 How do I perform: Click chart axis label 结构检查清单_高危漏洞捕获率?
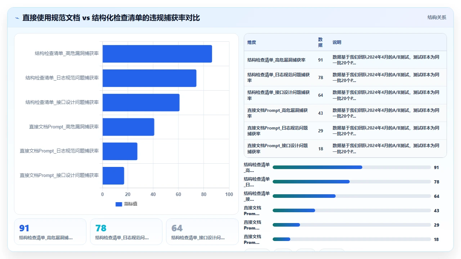click(67, 54)
